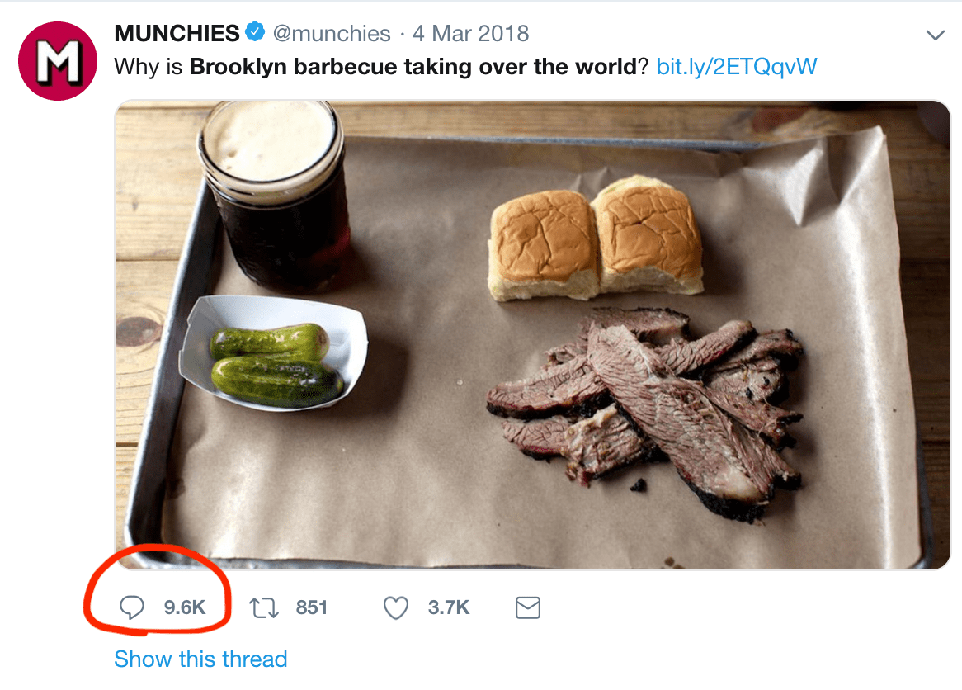Click the blue verified badge
The height and width of the screenshot is (690, 962).
(x=256, y=33)
